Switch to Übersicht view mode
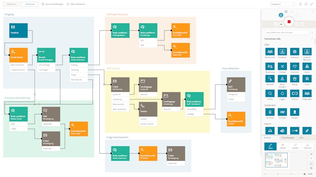 pos(307,146)
